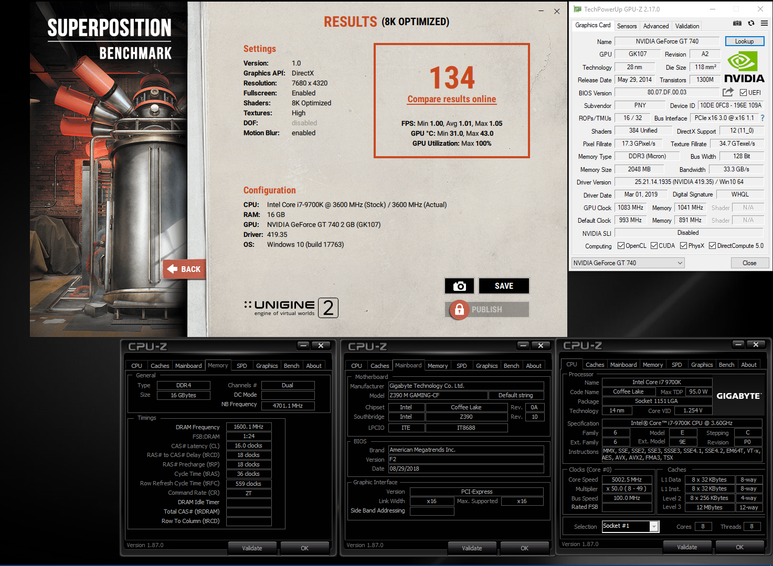Click the Memory Size value 2048 MB
Viewport: 773px width, 566px height.
(639, 169)
